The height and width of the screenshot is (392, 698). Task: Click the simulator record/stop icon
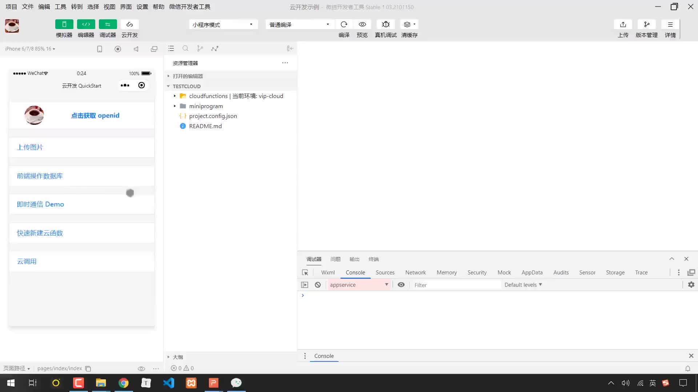coord(118,49)
